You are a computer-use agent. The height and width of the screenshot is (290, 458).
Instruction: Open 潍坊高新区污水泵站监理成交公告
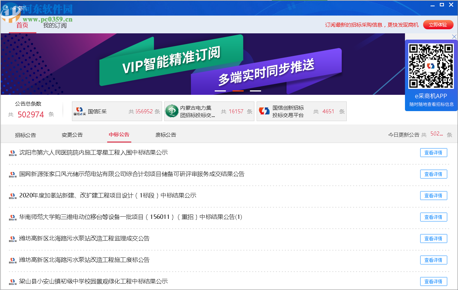point(84,238)
